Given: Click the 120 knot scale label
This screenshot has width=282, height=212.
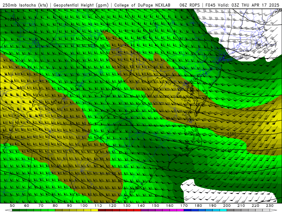Looking at the screenshot, I should point(112,206).
